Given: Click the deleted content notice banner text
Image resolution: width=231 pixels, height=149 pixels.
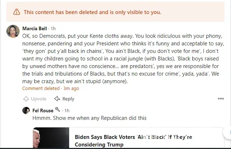Looking at the screenshot, I should pyautogui.click(x=92, y=12).
